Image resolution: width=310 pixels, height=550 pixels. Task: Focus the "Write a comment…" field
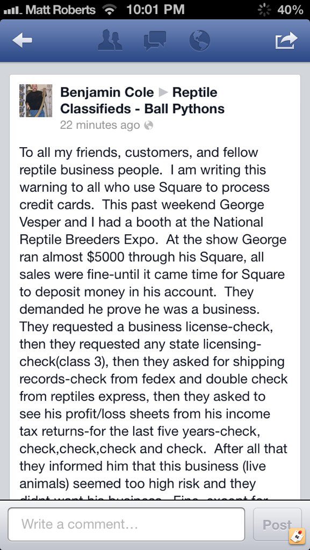[x=126, y=524]
